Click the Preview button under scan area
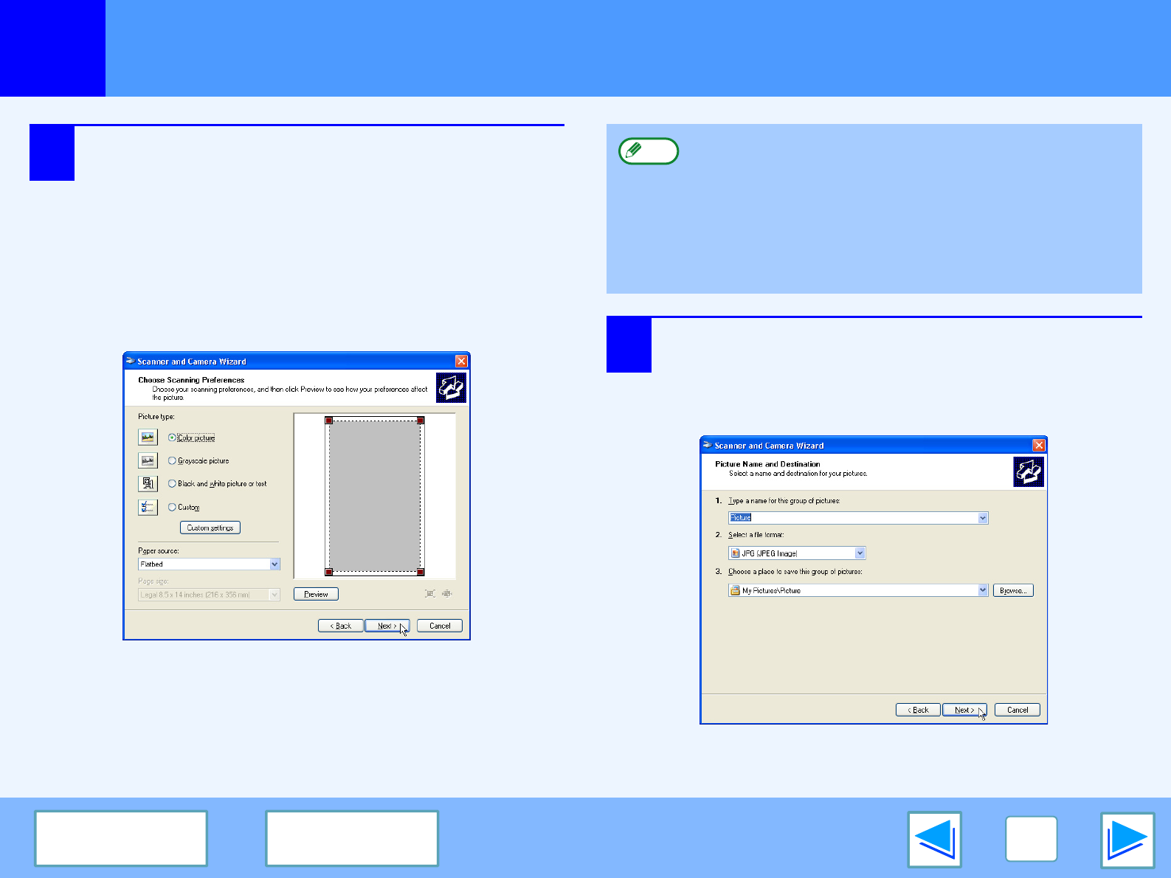 point(316,594)
